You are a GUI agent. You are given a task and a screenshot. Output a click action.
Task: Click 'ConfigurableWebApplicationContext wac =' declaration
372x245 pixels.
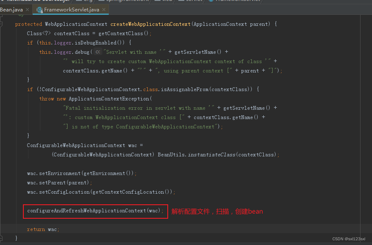tap(85, 145)
